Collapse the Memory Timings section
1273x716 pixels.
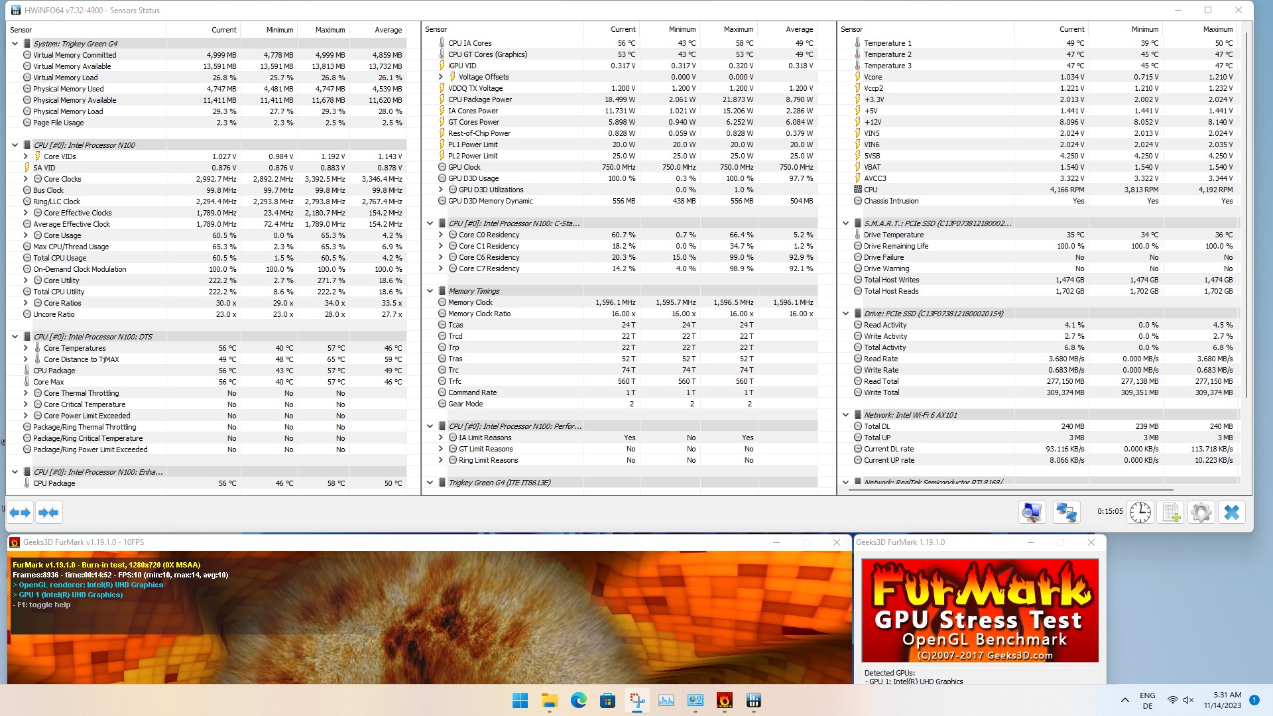pyautogui.click(x=430, y=291)
